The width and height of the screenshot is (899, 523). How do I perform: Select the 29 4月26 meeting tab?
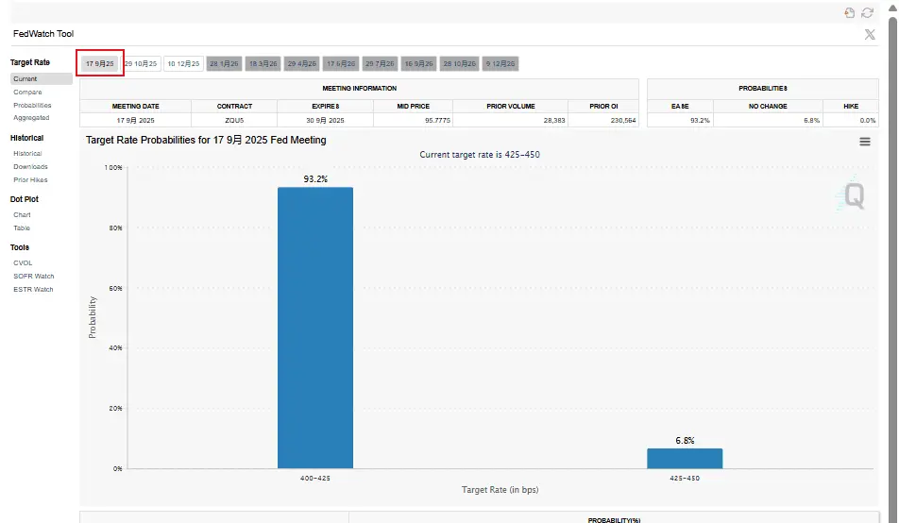pyautogui.click(x=301, y=63)
